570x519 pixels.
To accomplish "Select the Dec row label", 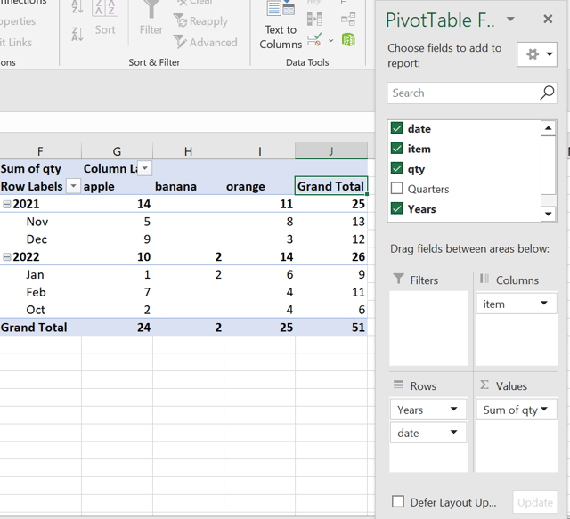I will point(37,239).
